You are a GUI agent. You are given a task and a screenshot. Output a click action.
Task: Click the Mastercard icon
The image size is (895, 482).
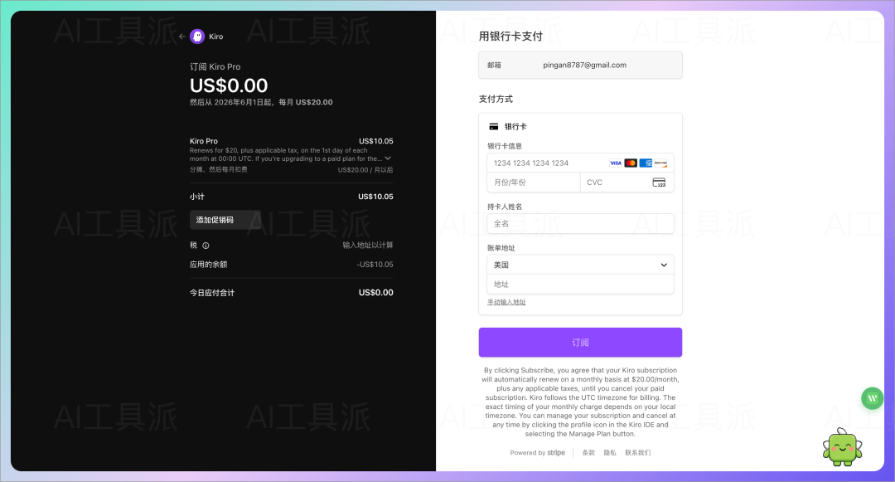point(631,163)
